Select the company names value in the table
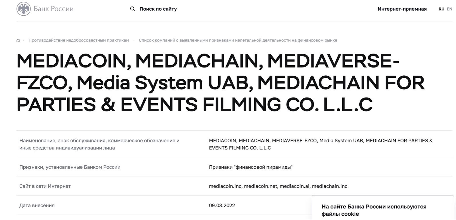Viewport: 456px width, 220px height. pos(321,144)
